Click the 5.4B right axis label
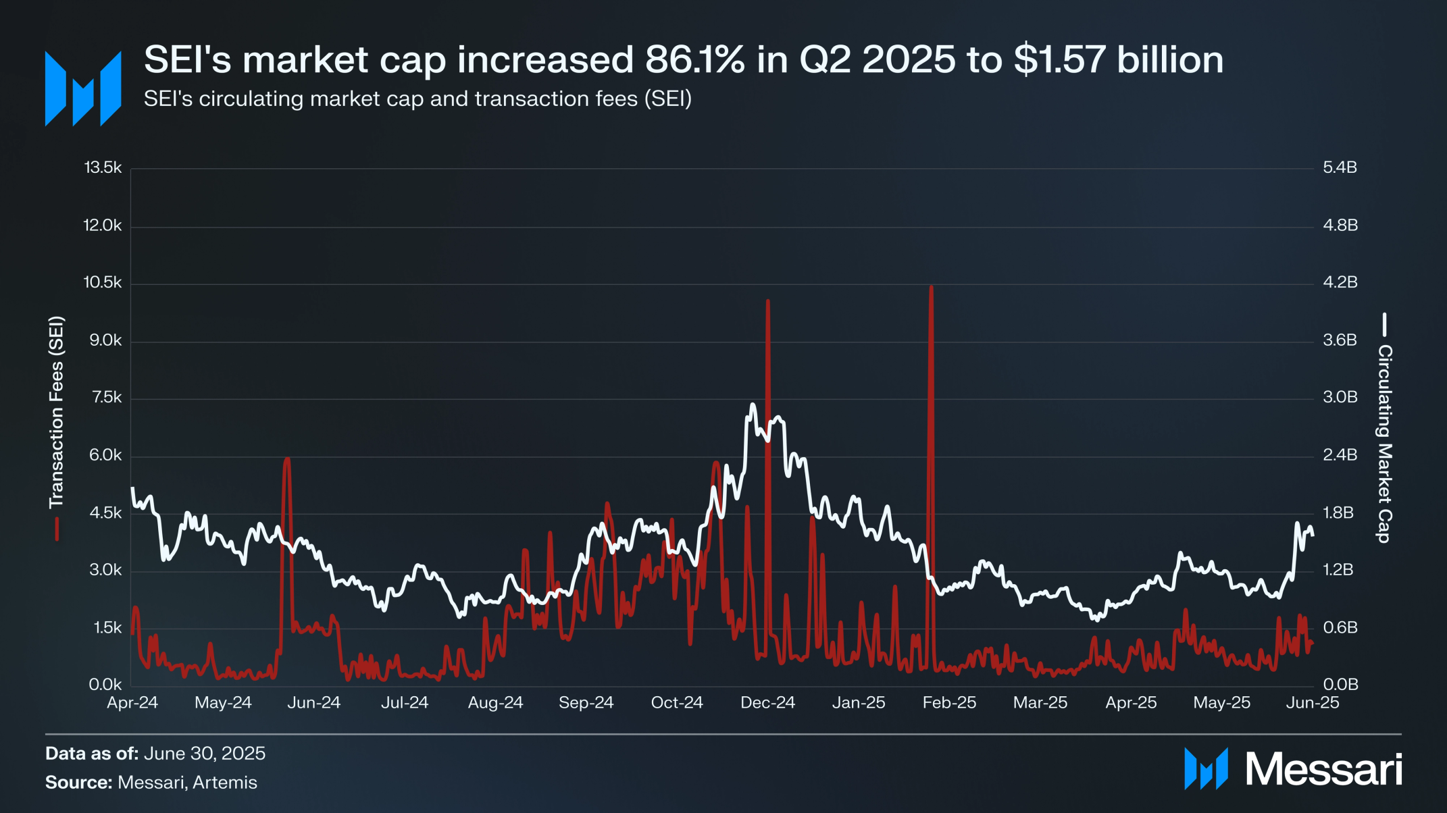The width and height of the screenshot is (1447, 813). [1340, 167]
